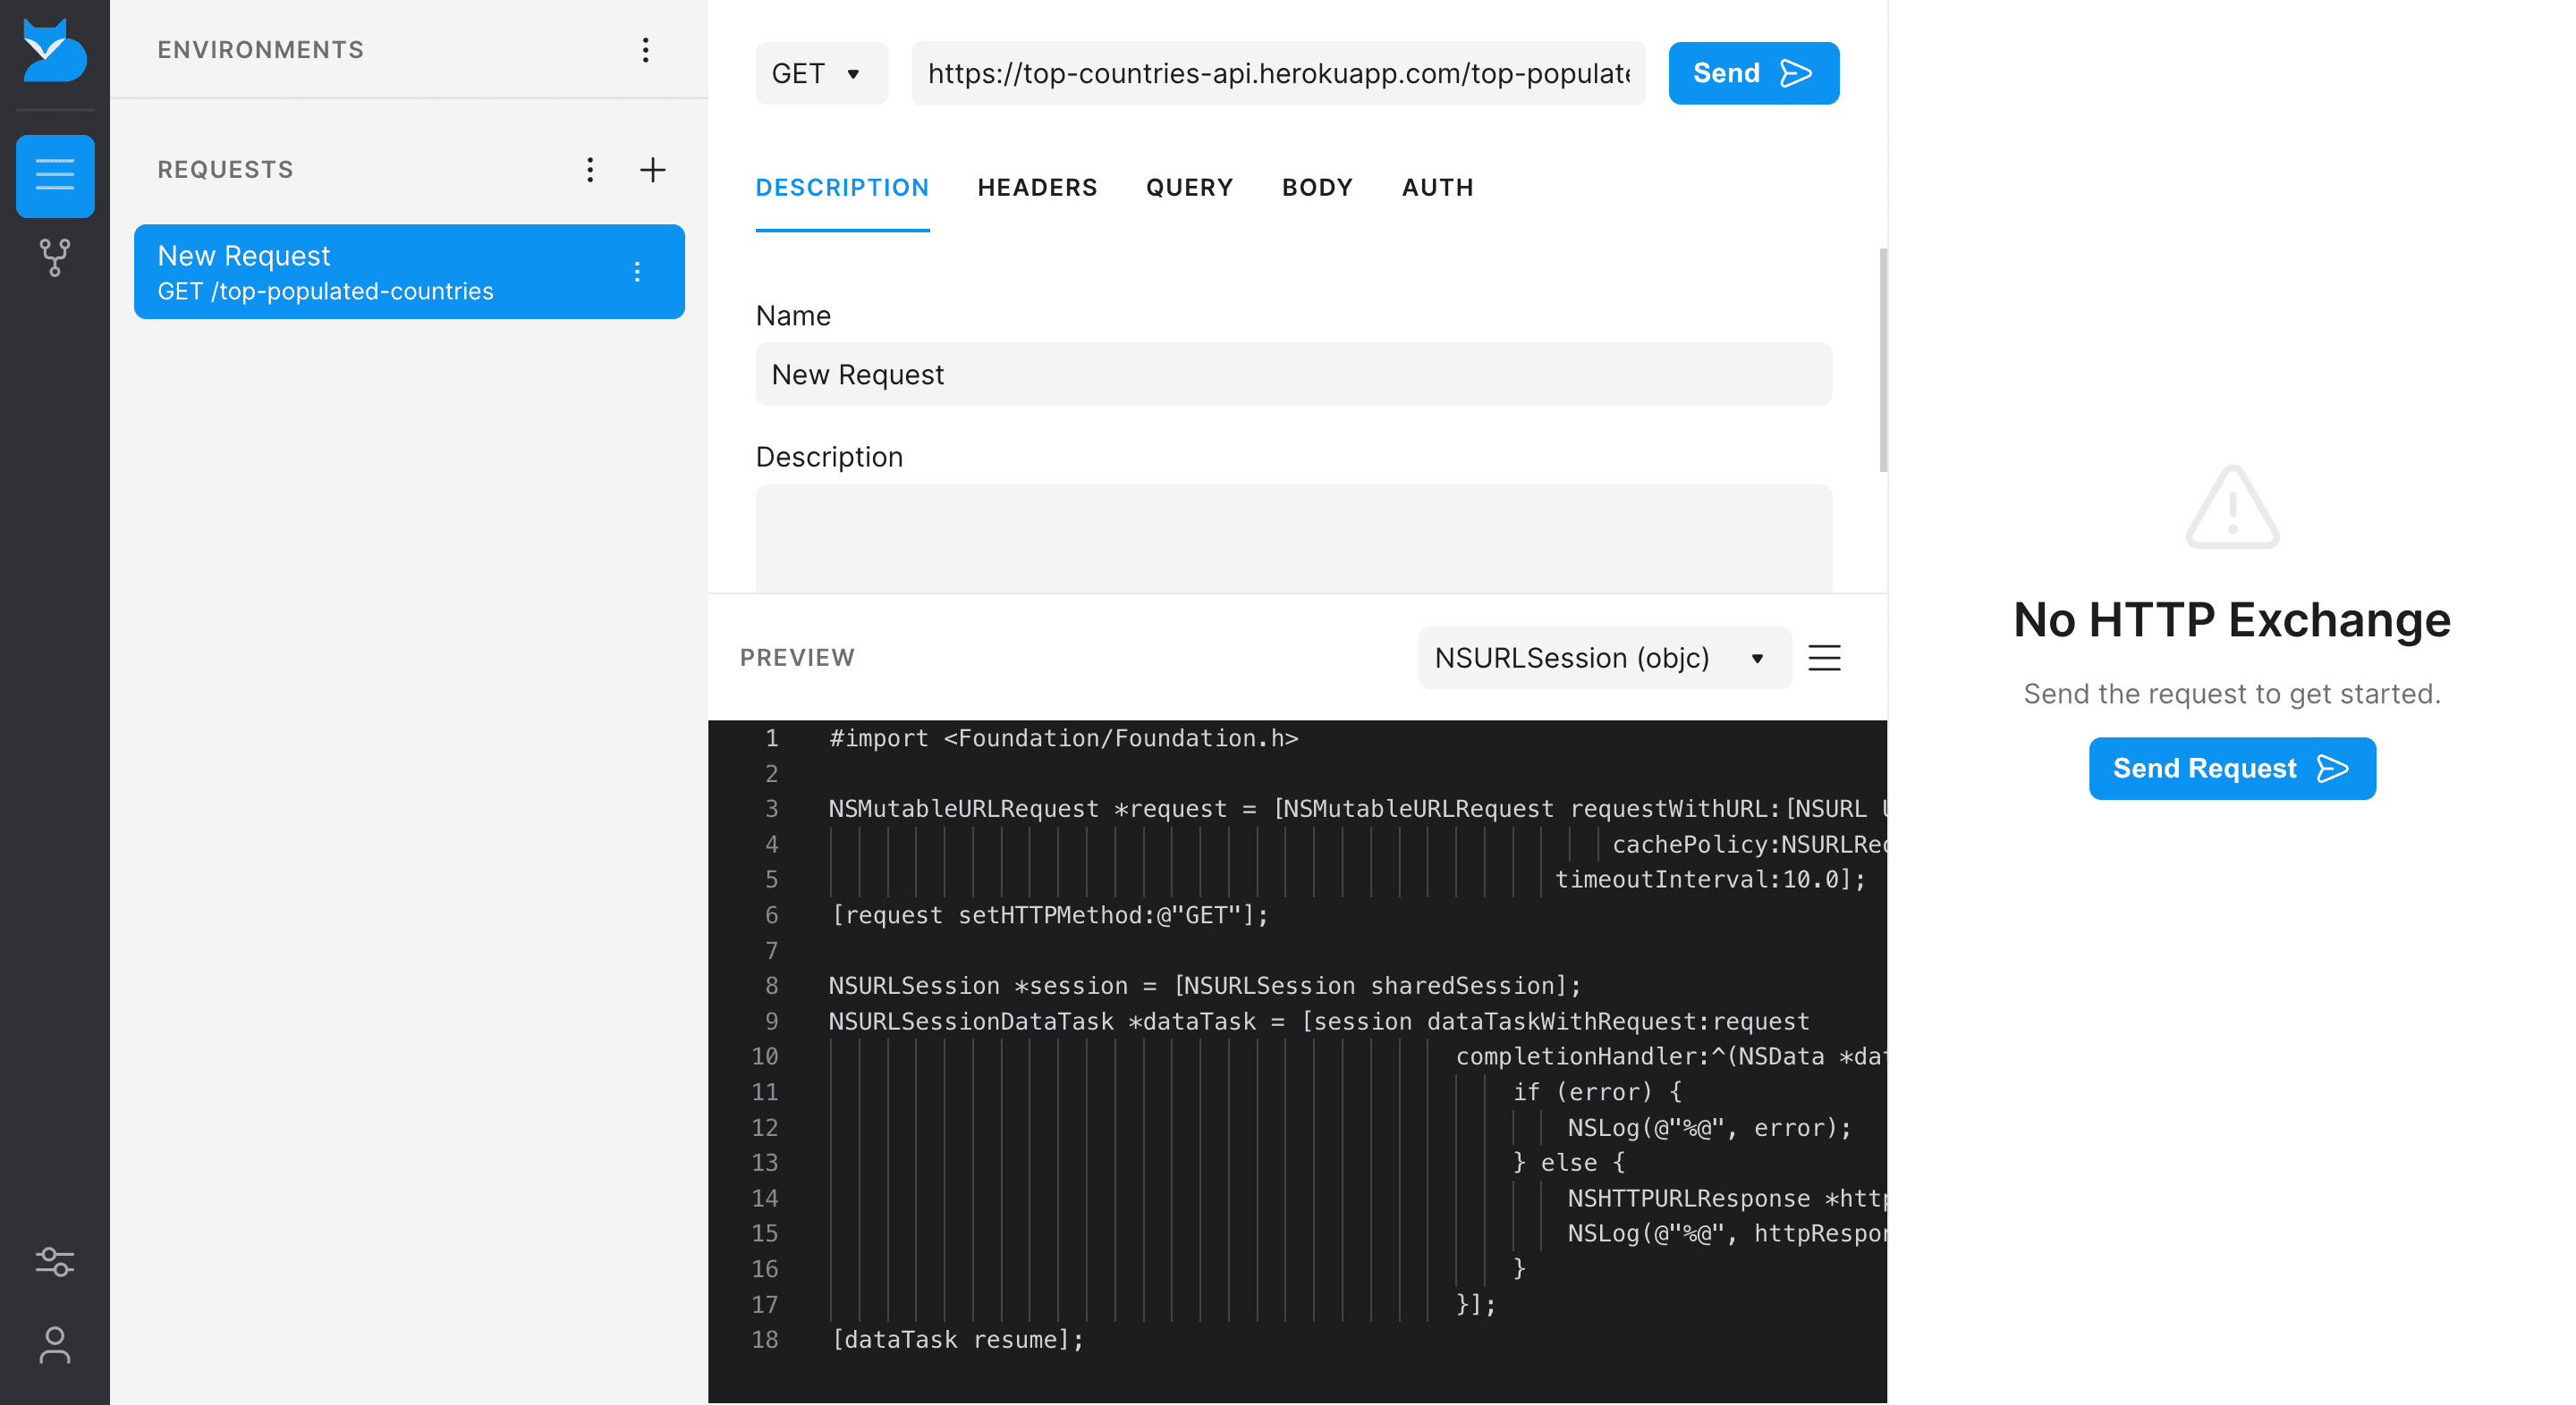Open the git branch sidebar icon

55,257
